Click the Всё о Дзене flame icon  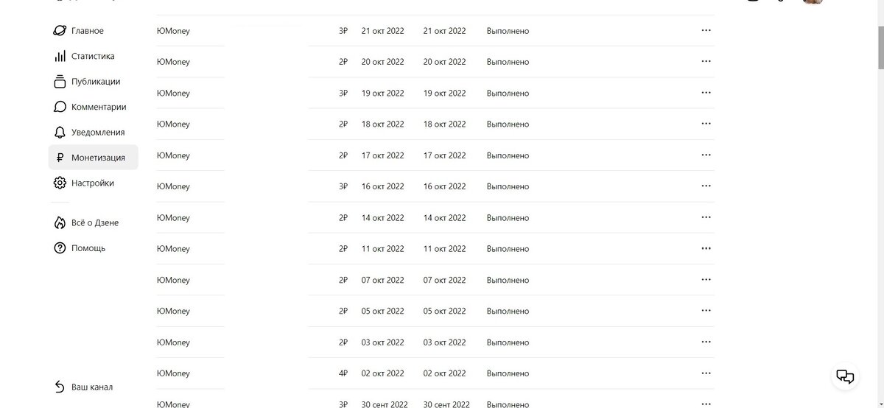point(60,222)
